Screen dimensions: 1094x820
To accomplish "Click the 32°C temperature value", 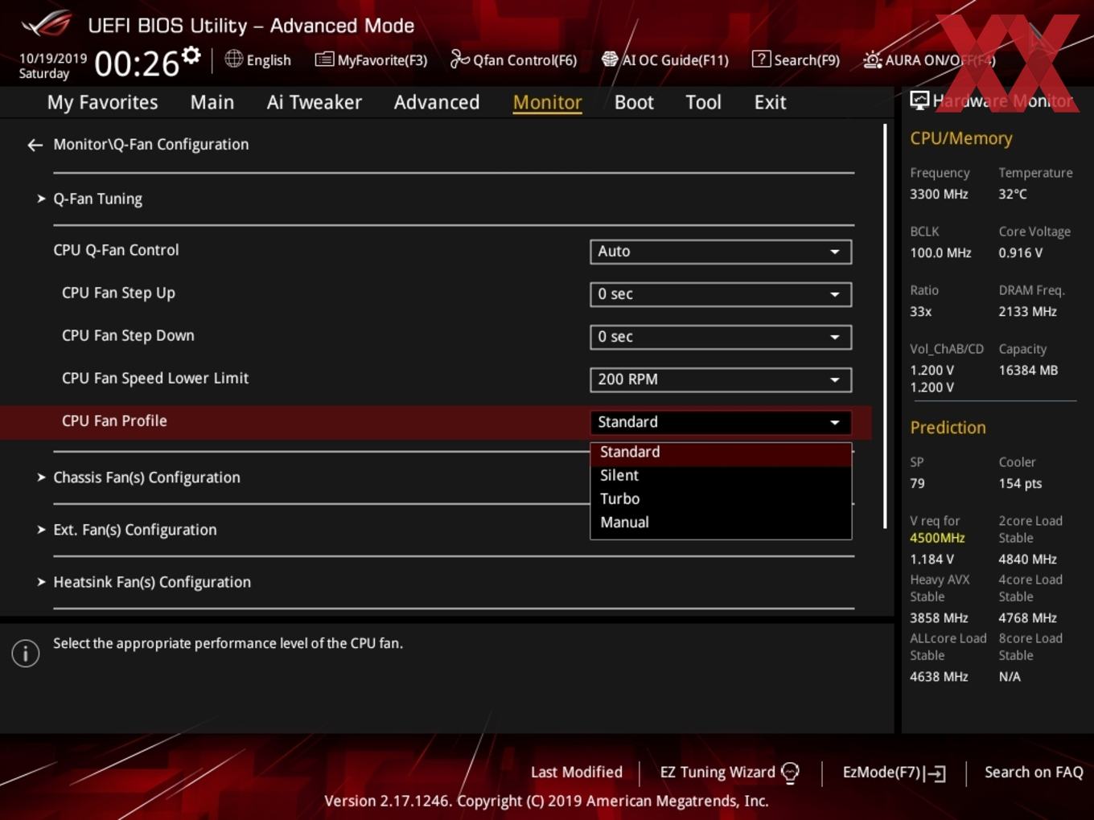I will [1013, 195].
